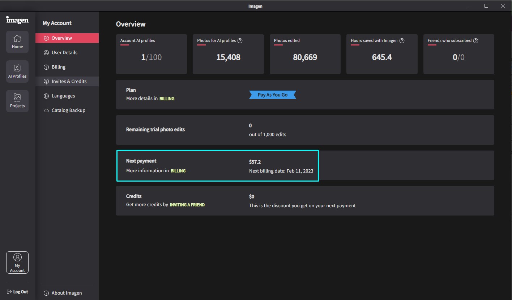Click Next billing date: Feb 11, 2023
This screenshot has height=300, width=512.
click(281, 171)
